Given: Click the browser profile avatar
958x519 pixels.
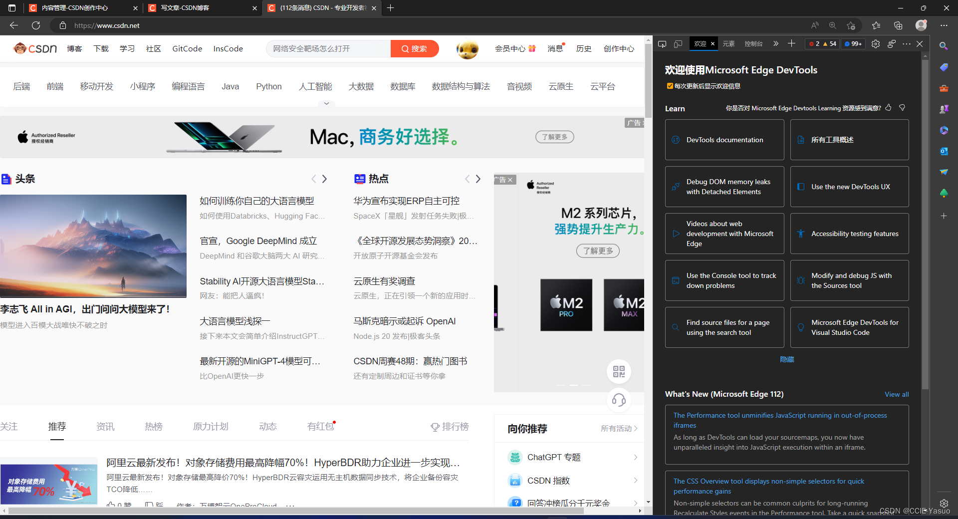Looking at the screenshot, I should 921,25.
